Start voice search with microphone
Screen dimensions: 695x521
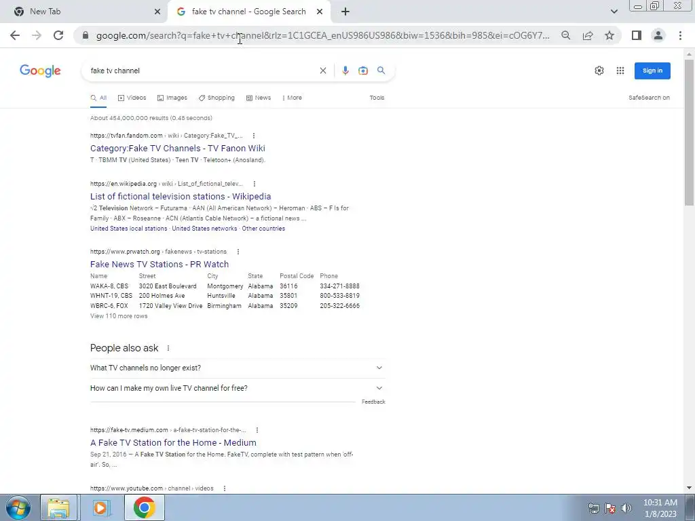tap(345, 71)
